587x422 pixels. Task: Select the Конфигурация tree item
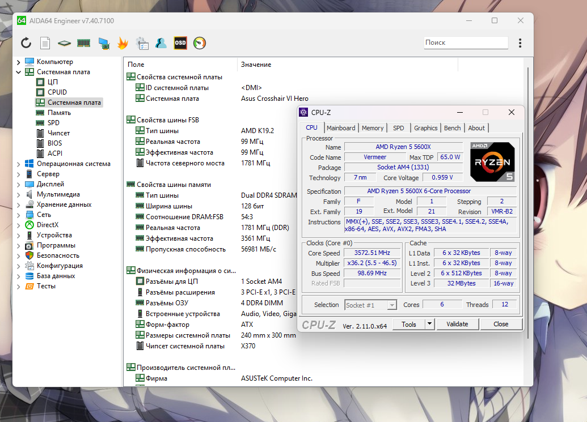54,266
